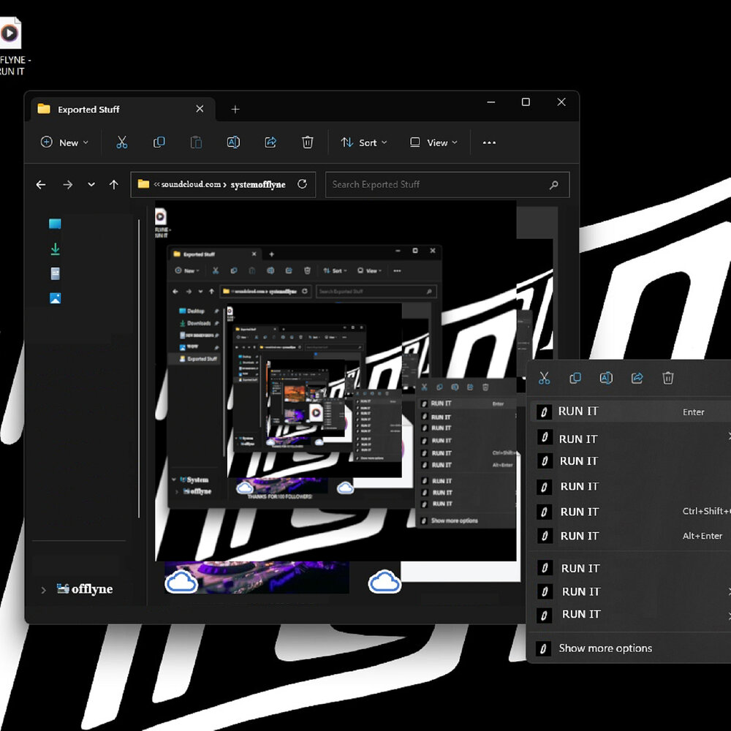731x731 pixels.
Task: Open the View dropdown menu
Action: [434, 143]
